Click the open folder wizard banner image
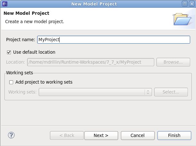Screen dimensions: 196x146 pyautogui.click(x=183, y=19)
